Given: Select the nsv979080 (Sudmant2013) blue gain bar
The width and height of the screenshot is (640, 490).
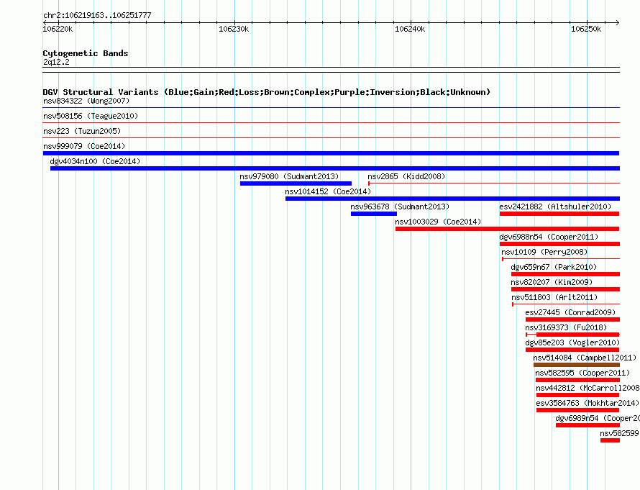Looking at the screenshot, I should (x=296, y=183).
